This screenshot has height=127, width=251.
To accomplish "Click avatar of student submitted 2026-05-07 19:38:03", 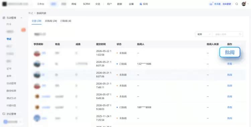I will (x=37, y=107).
